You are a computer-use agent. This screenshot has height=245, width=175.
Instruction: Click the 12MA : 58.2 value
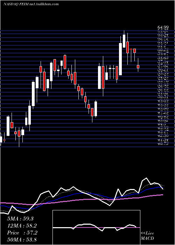pyautogui.click(x=22, y=226)
